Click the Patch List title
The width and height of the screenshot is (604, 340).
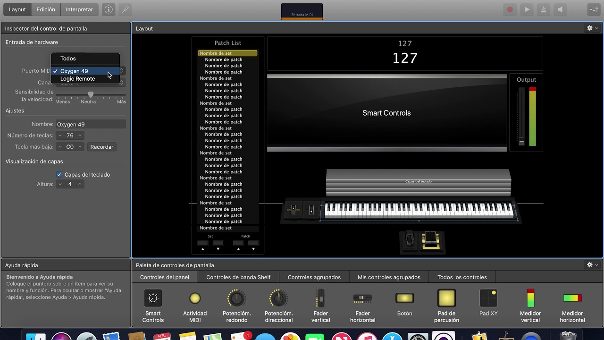click(x=228, y=43)
